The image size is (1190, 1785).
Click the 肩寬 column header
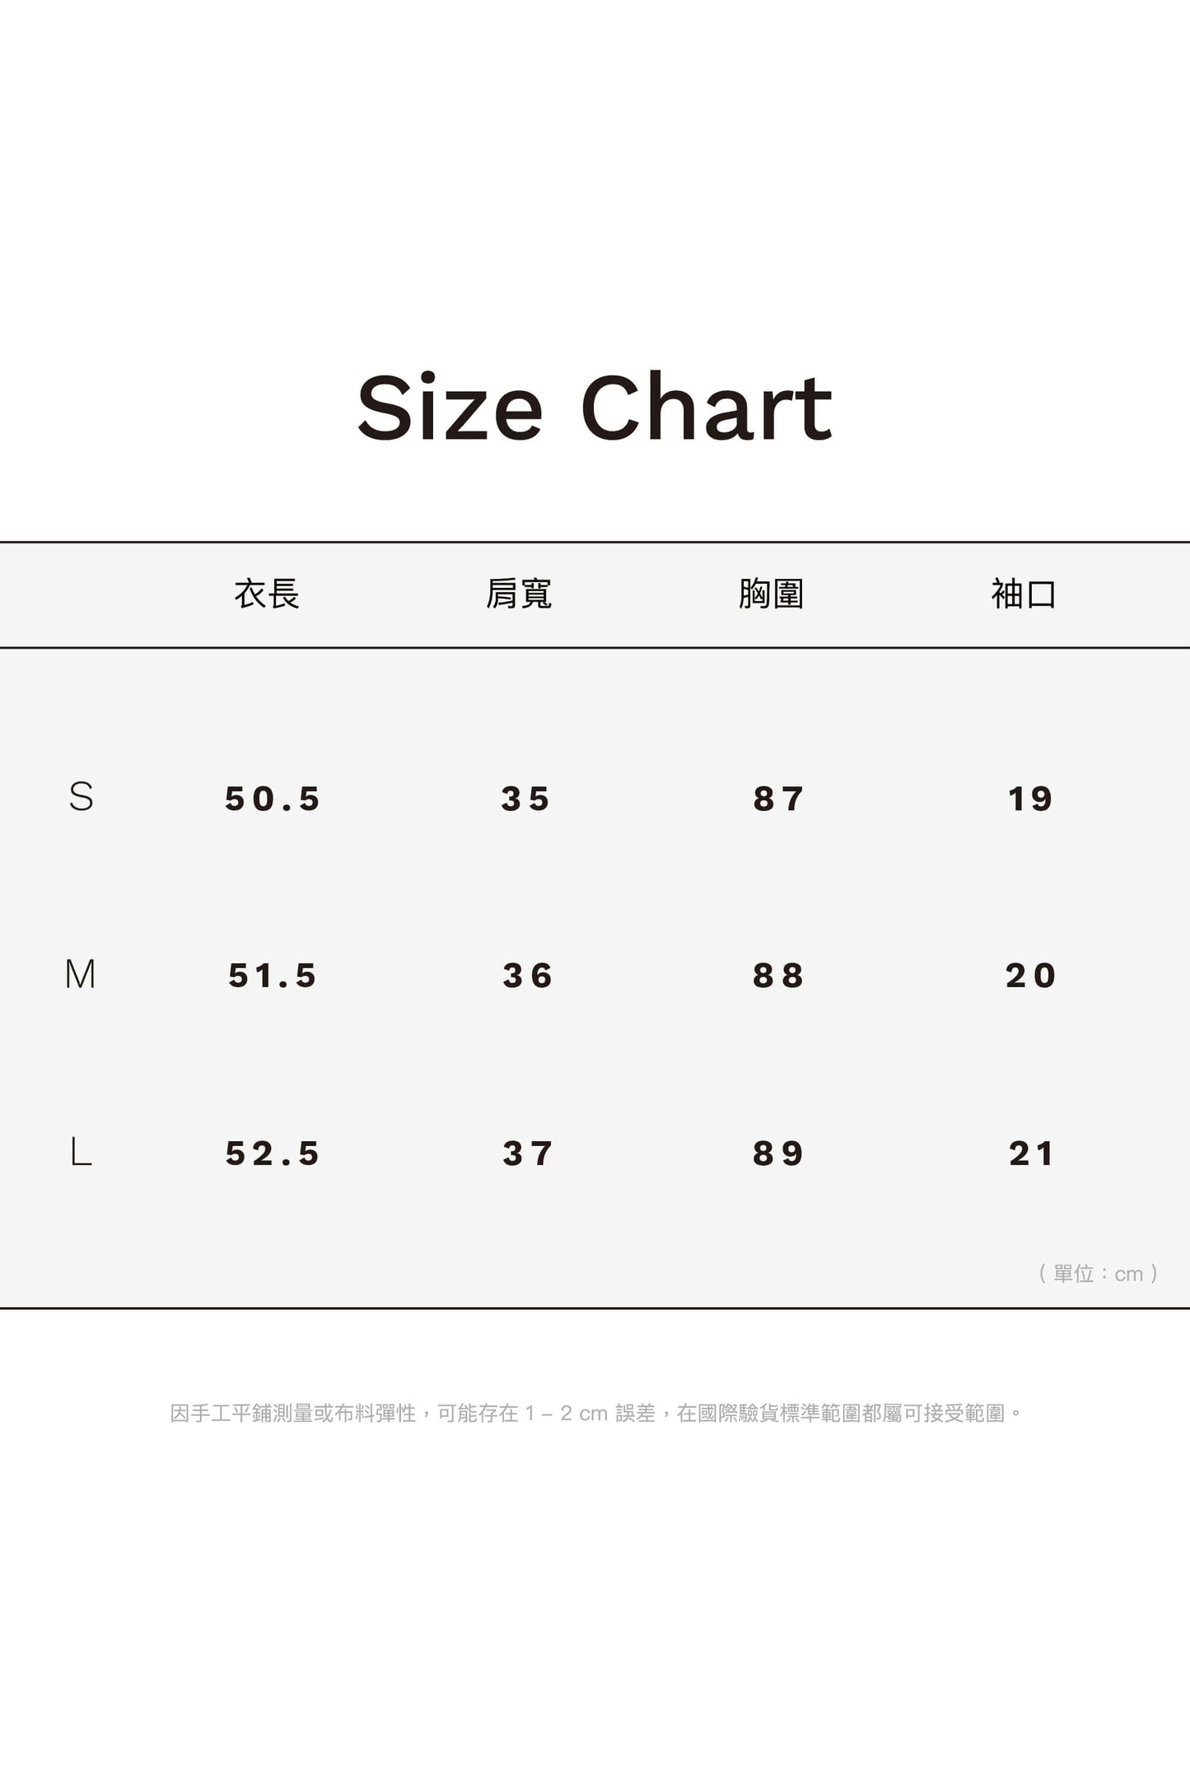(519, 594)
